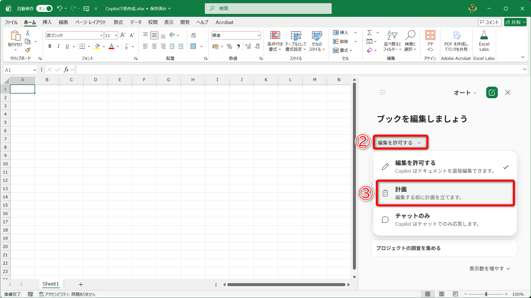
Task: Open Sort and Filter icon
Action: 392,35
